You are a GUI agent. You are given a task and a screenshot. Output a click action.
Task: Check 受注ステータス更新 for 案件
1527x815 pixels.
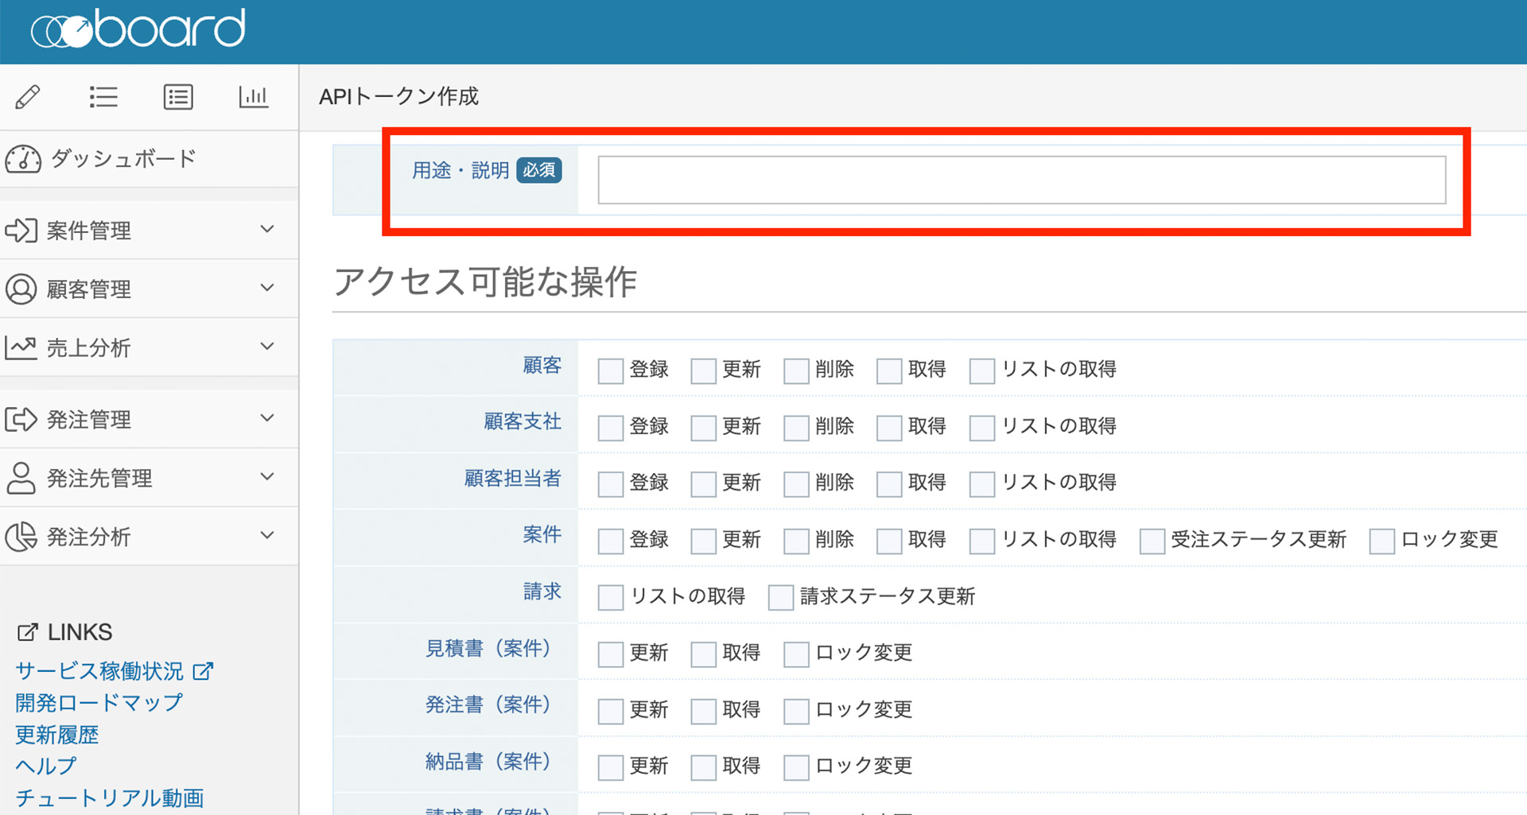coord(1152,541)
